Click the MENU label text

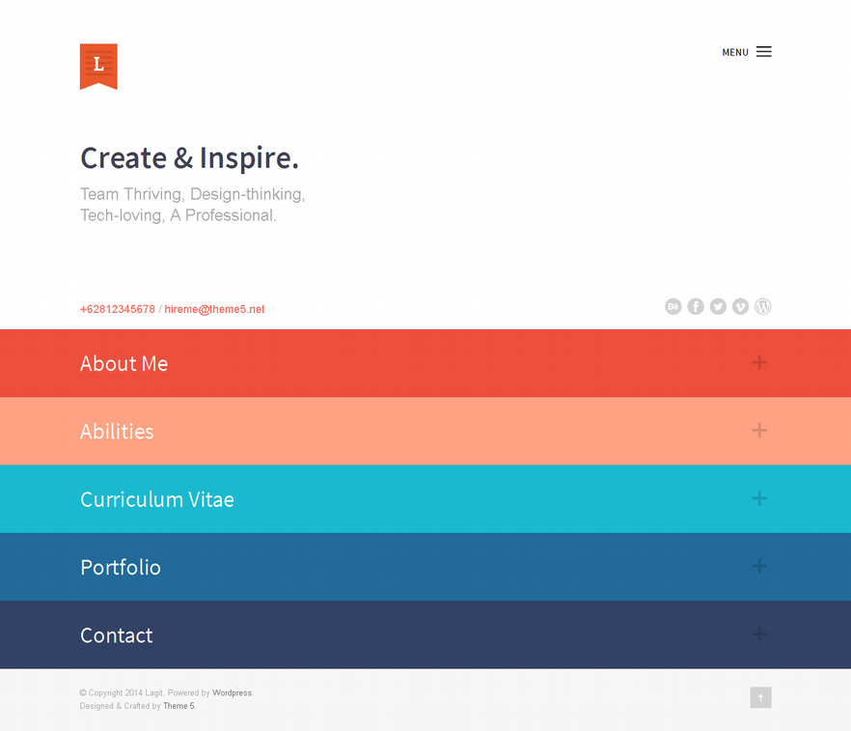tap(735, 52)
